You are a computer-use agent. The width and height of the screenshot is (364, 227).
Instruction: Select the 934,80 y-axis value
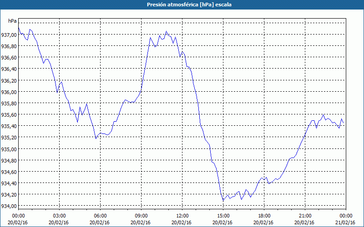click(x=9, y=160)
